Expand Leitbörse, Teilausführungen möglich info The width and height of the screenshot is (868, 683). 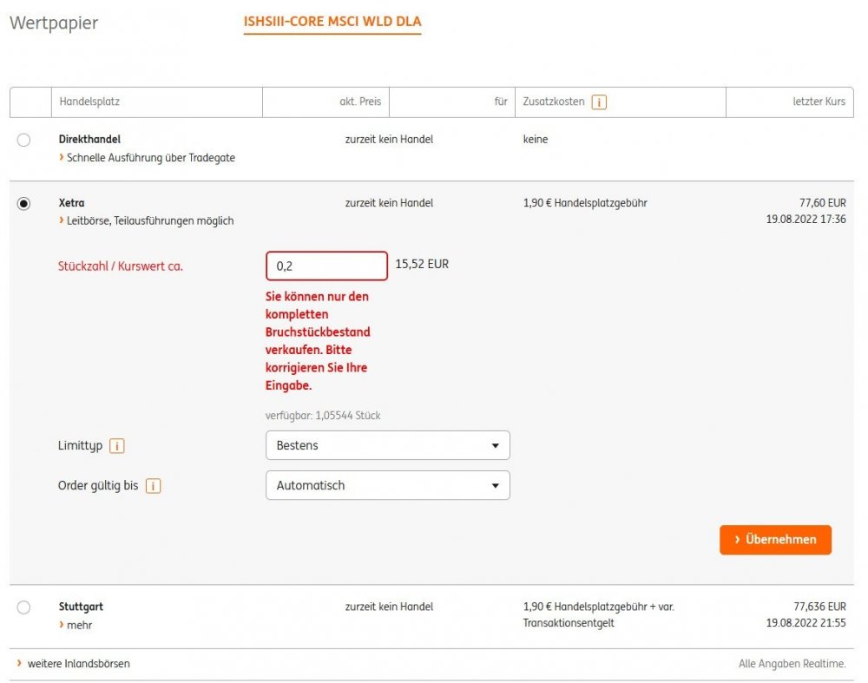149,221
